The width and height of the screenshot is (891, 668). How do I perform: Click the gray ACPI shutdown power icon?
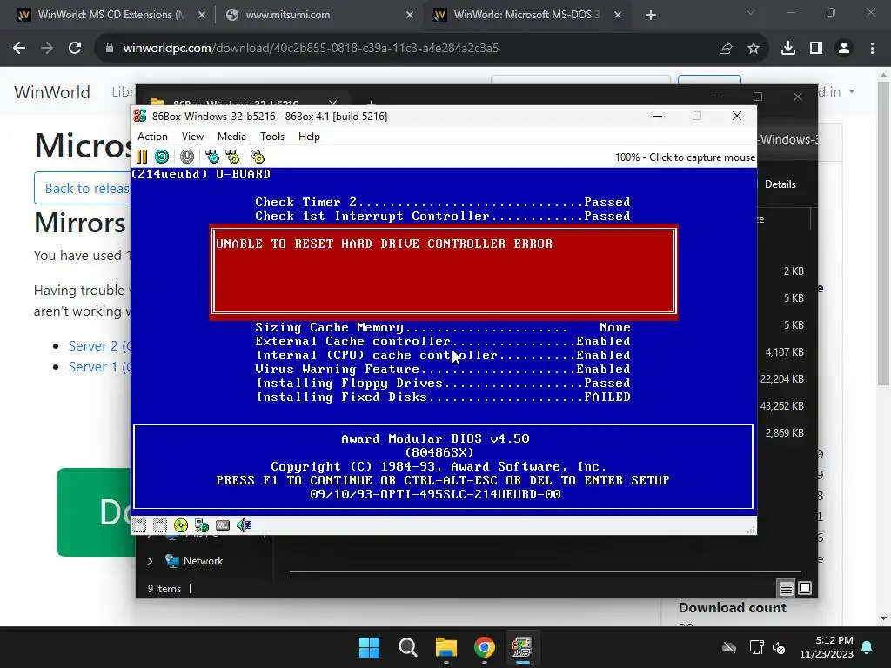(x=187, y=157)
